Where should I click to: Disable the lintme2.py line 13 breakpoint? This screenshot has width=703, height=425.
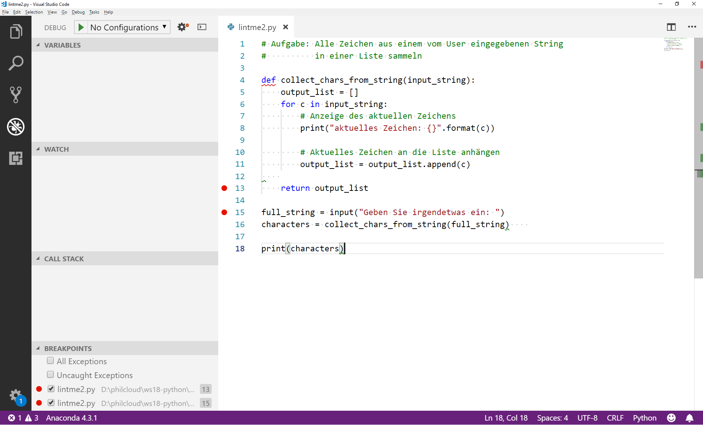[x=51, y=389]
